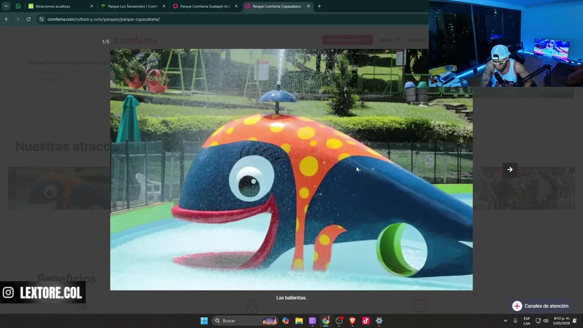Click the taskbar Buscar search box
This screenshot has width=583, height=328.
246,321
